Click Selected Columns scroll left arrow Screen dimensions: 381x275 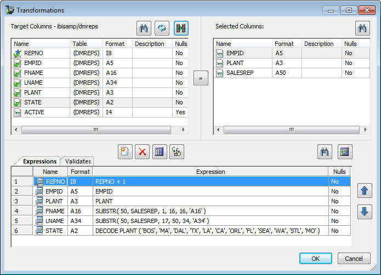click(218, 130)
